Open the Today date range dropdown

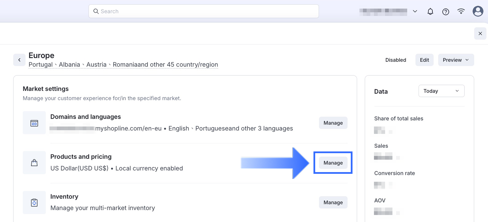(441, 91)
